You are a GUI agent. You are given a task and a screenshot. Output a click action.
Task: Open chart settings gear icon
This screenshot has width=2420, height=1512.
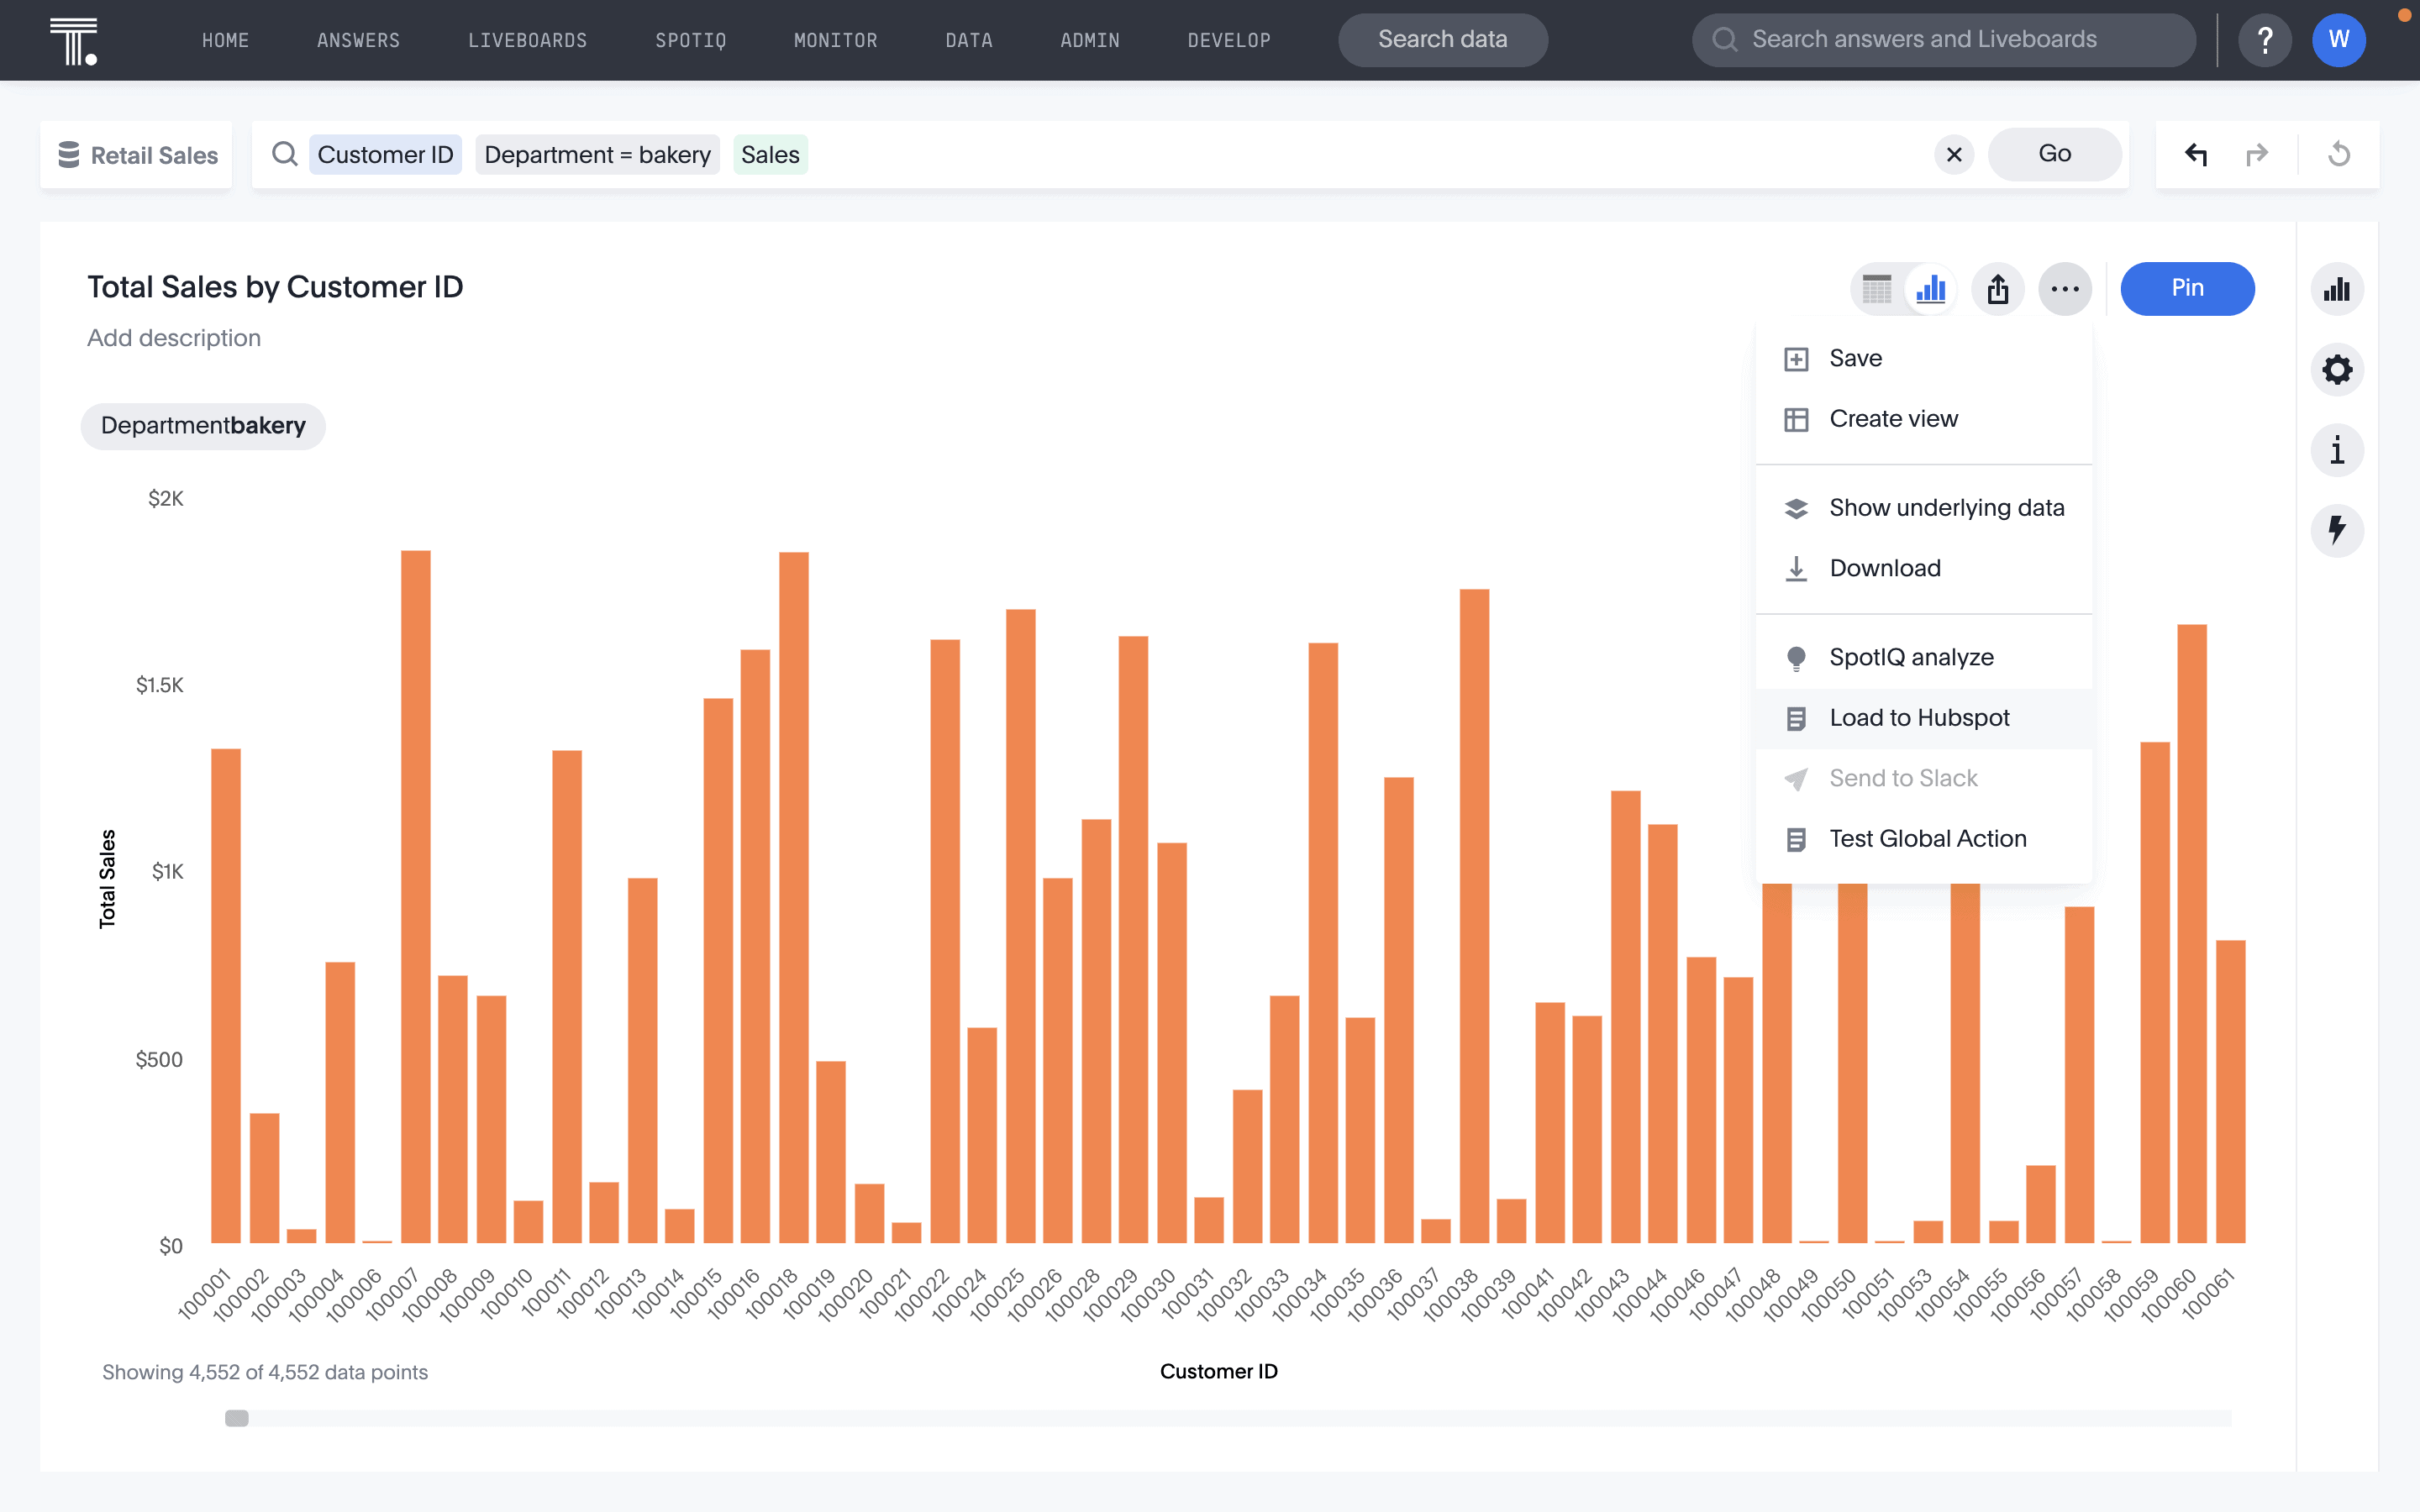pos(2337,370)
